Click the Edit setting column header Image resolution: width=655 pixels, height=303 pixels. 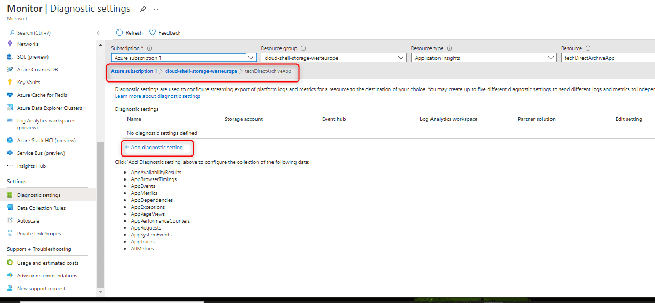click(x=629, y=119)
